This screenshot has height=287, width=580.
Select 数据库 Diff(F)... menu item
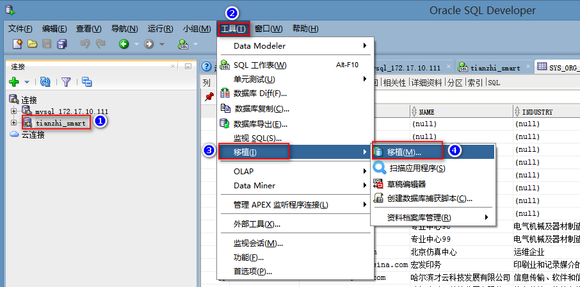[x=296, y=94]
